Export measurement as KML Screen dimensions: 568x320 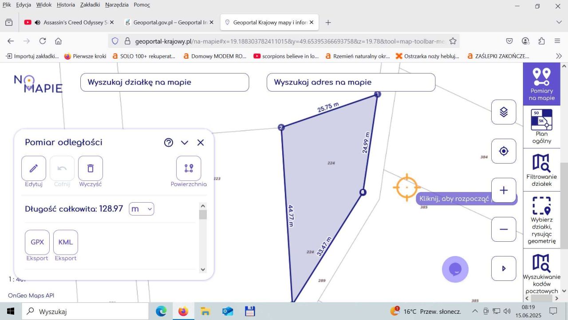pos(66,242)
